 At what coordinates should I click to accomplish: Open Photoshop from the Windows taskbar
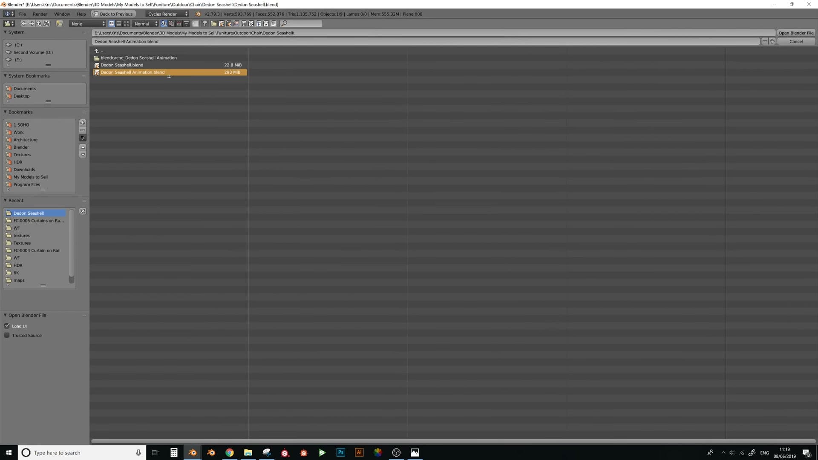(341, 452)
